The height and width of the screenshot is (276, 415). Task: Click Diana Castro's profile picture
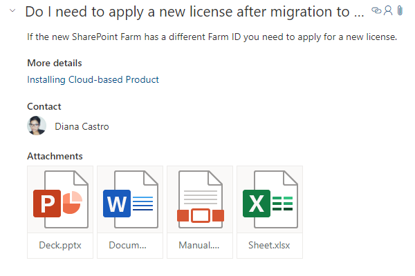point(37,126)
